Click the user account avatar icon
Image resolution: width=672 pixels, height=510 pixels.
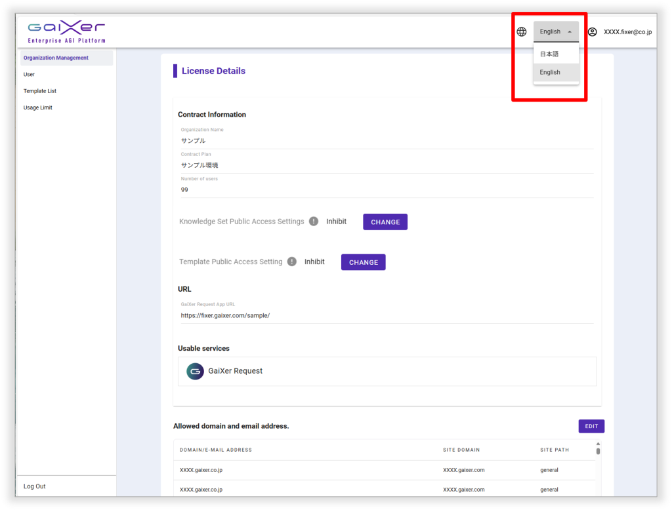coord(592,31)
